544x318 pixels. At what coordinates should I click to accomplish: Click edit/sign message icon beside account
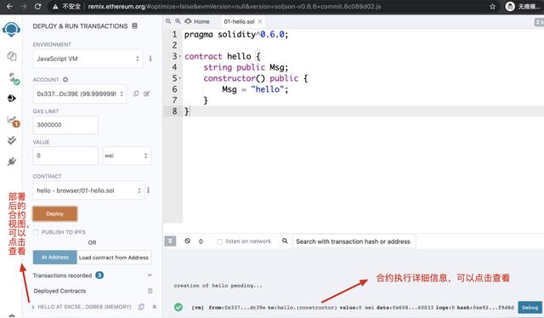point(147,94)
